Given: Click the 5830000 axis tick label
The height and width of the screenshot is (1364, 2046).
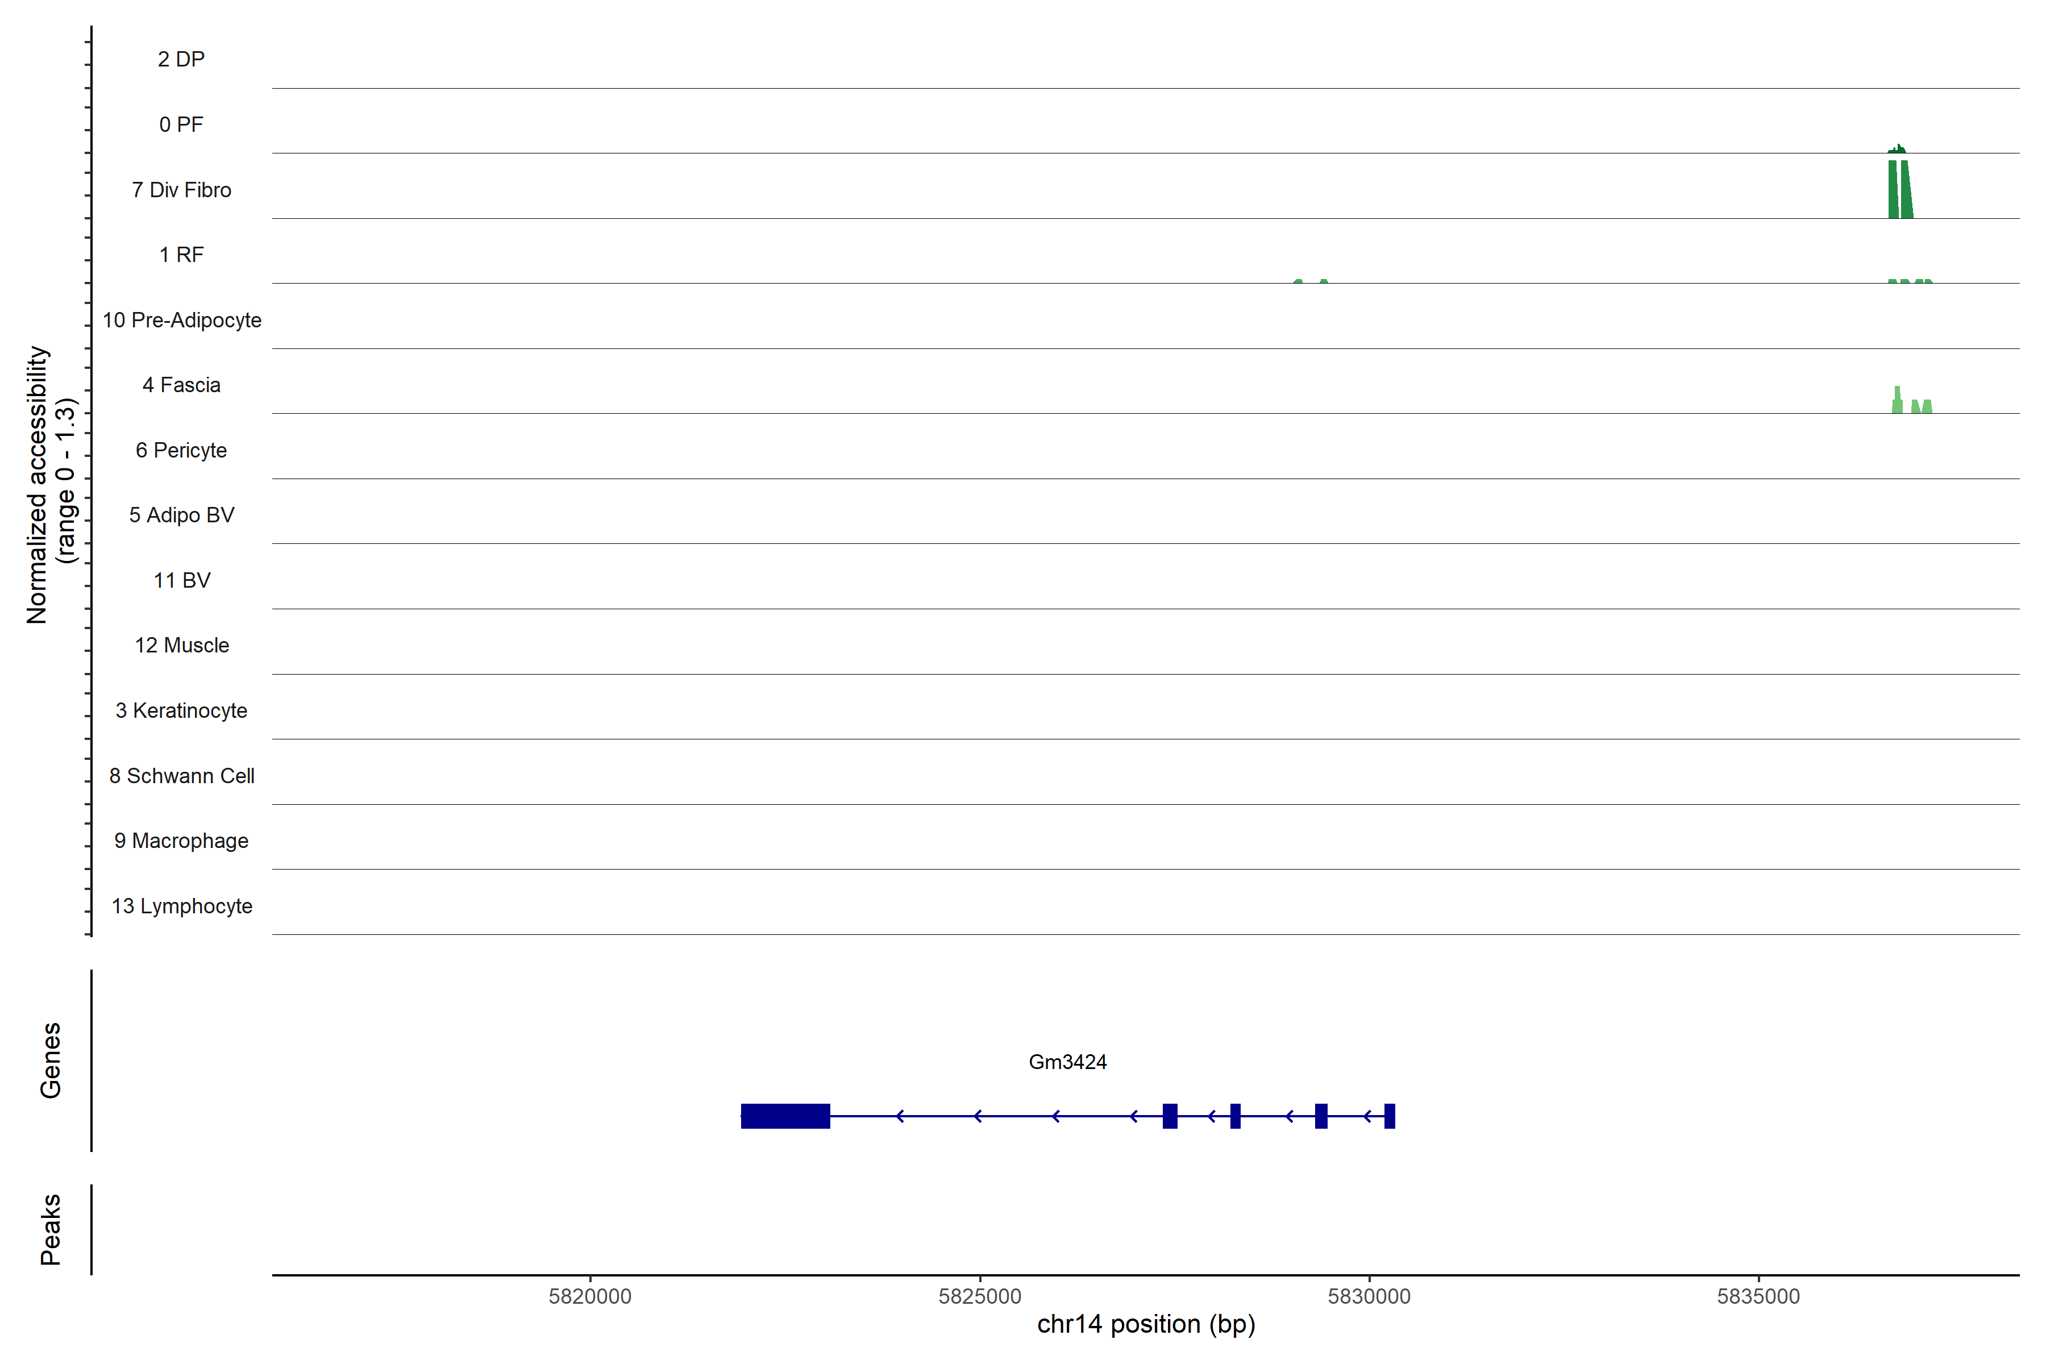Looking at the screenshot, I should click(1369, 1296).
